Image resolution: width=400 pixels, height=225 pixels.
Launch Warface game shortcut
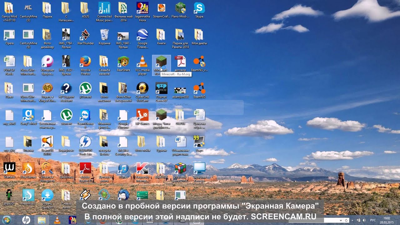pyautogui.click(x=9, y=171)
